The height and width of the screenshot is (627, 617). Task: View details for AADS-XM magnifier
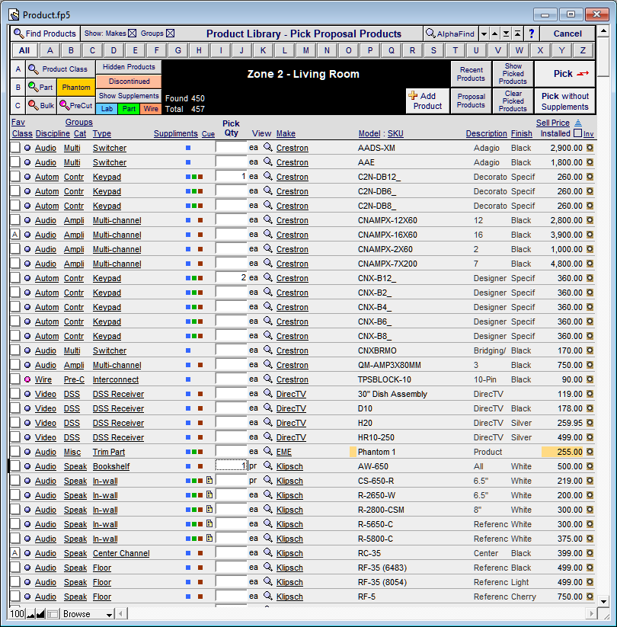click(x=268, y=148)
